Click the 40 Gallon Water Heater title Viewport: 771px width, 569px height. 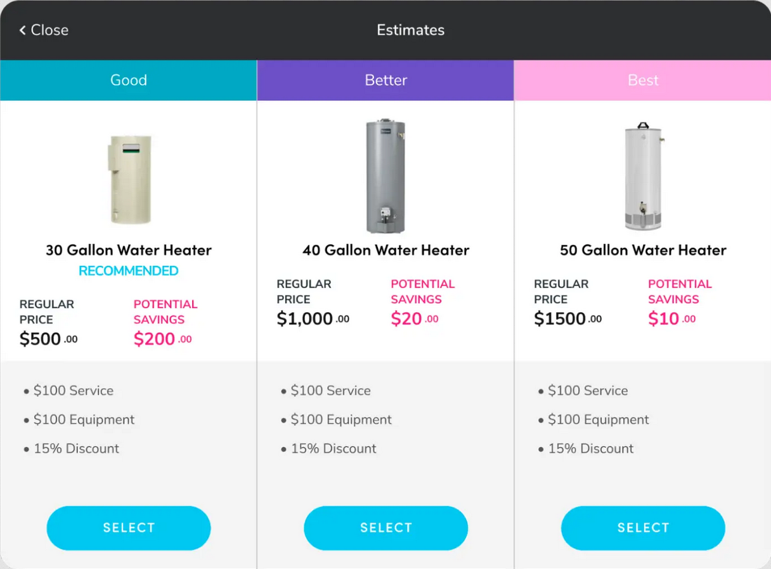coord(385,250)
